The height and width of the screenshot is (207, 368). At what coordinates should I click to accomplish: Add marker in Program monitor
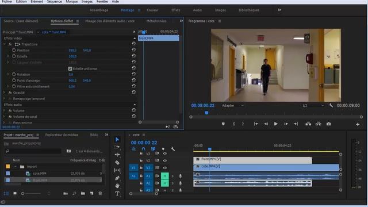point(223,124)
